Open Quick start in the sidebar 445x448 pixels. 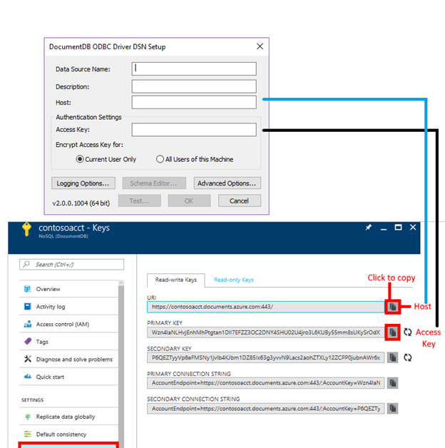click(x=68, y=377)
